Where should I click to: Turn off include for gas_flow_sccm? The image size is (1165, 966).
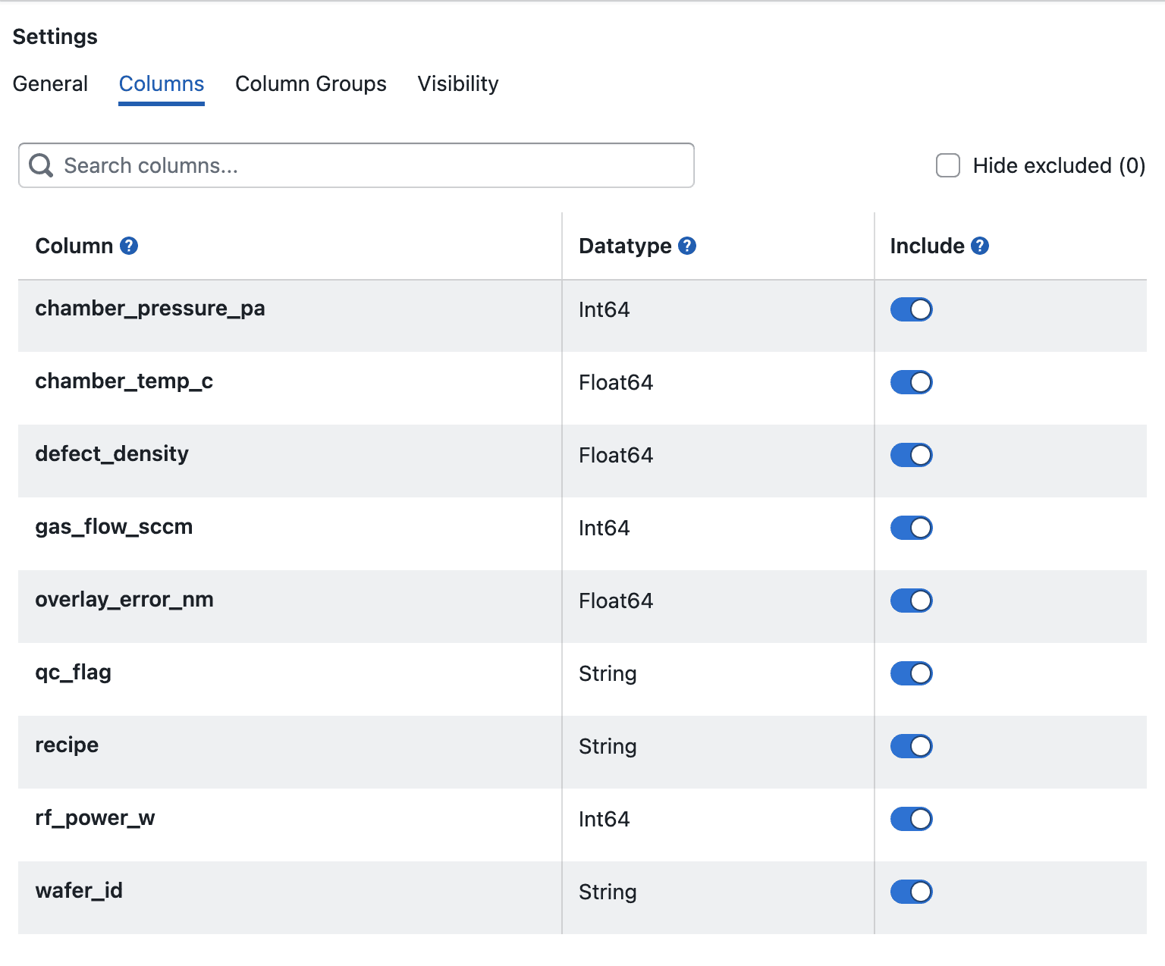point(912,528)
